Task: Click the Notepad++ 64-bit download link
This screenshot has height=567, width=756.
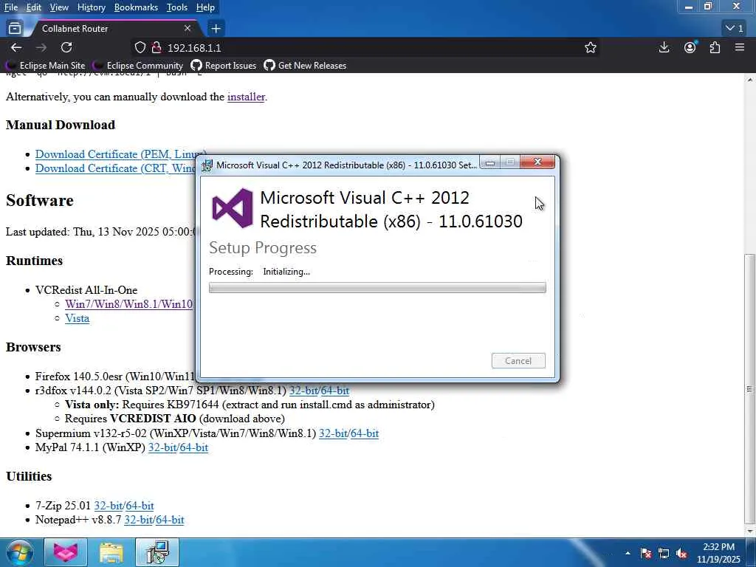Action: coord(171,520)
